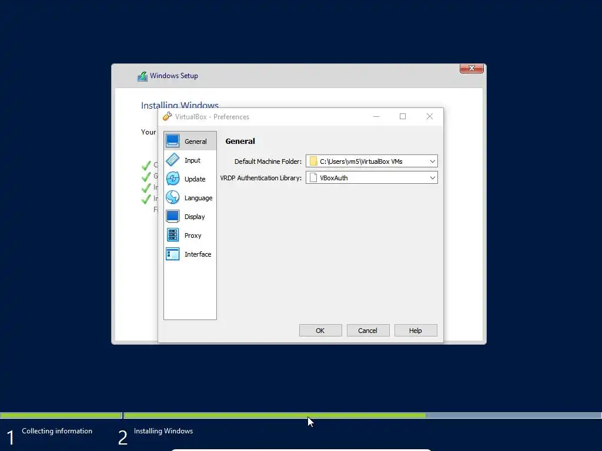Select the Interface window icon
Image resolution: width=602 pixels, height=451 pixels.
pyautogui.click(x=172, y=254)
